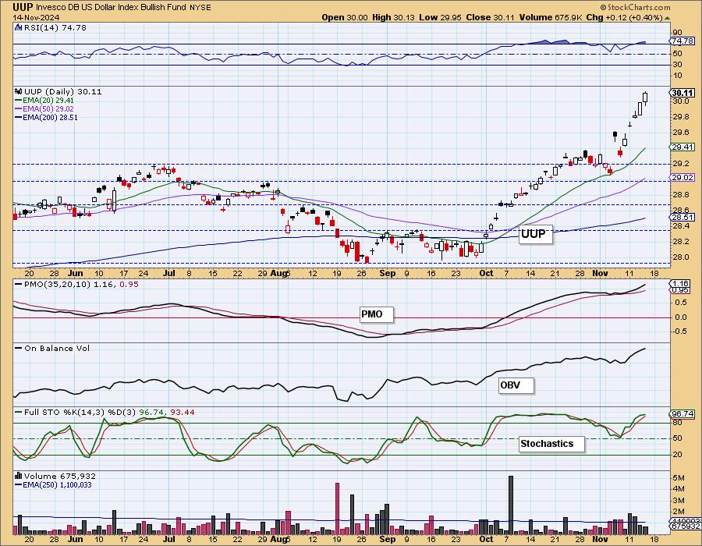Click the Sep label on price chart axis
This screenshot has width=702, height=546.
(387, 273)
